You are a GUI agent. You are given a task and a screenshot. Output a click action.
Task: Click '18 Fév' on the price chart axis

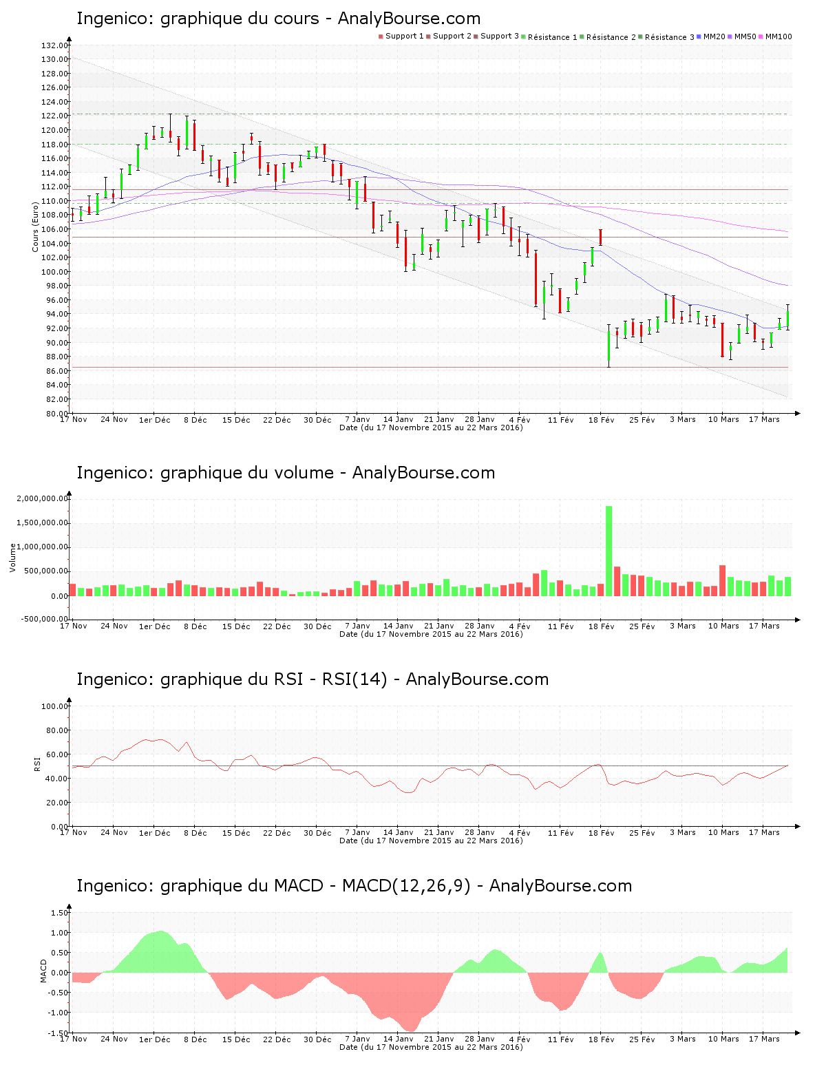(602, 419)
